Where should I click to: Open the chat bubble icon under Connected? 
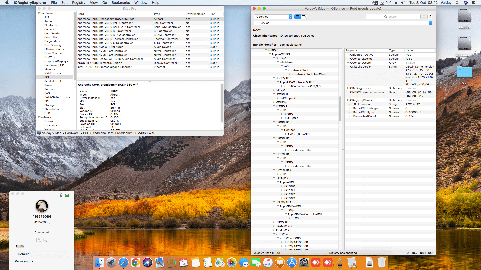(x=45, y=240)
